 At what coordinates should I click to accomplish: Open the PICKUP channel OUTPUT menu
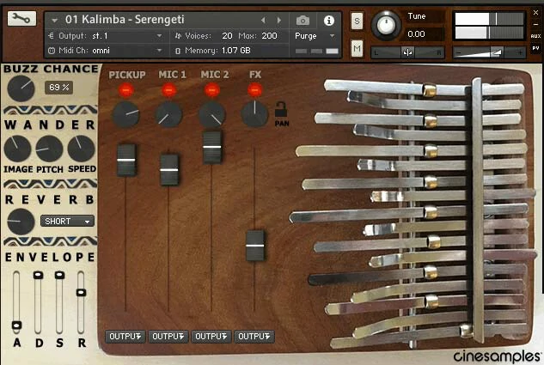tap(125, 337)
